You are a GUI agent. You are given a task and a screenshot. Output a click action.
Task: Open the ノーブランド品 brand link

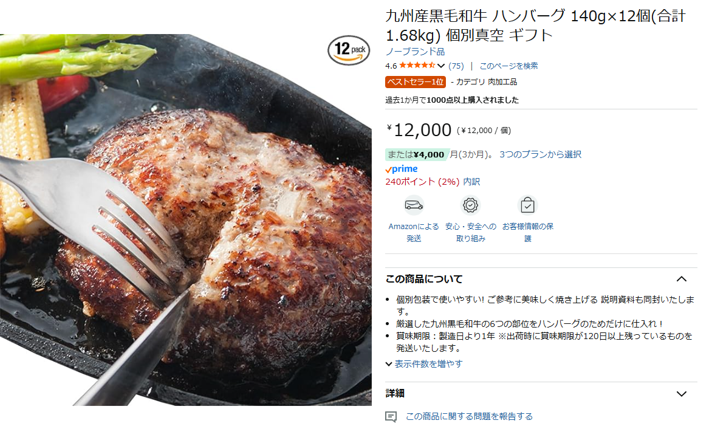click(415, 52)
